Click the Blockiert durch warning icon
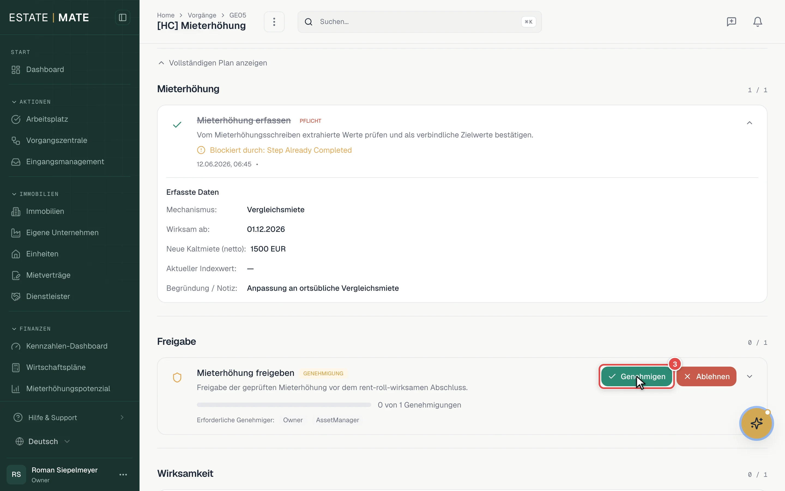This screenshot has height=491, width=785. coord(201,150)
